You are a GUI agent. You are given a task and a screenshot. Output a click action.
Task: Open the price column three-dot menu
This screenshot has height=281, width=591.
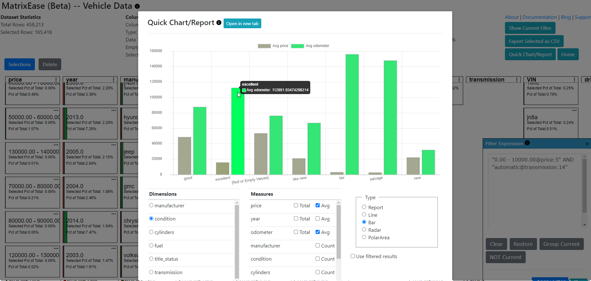coord(56,80)
